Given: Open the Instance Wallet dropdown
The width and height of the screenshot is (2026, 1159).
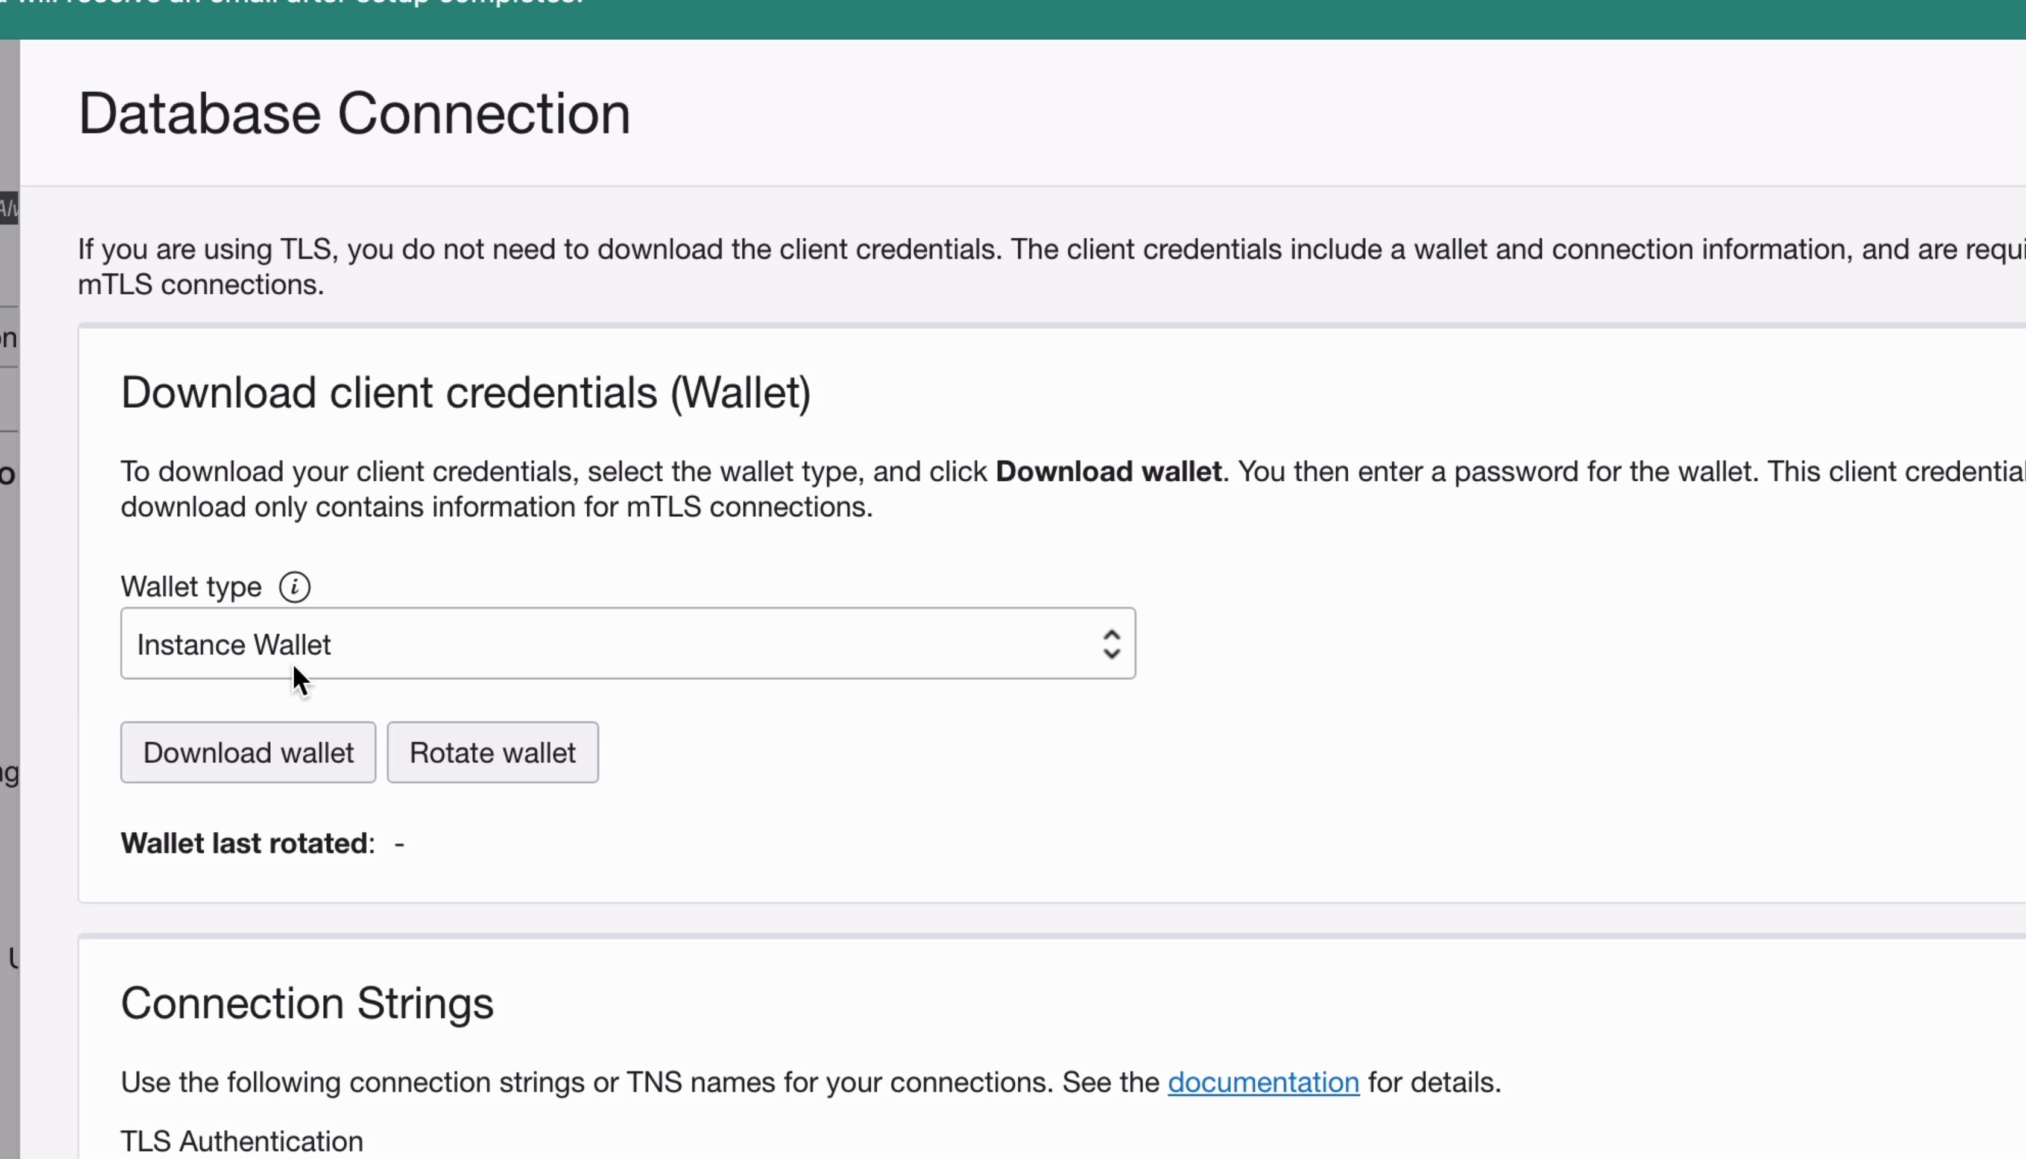Looking at the screenshot, I should (627, 644).
